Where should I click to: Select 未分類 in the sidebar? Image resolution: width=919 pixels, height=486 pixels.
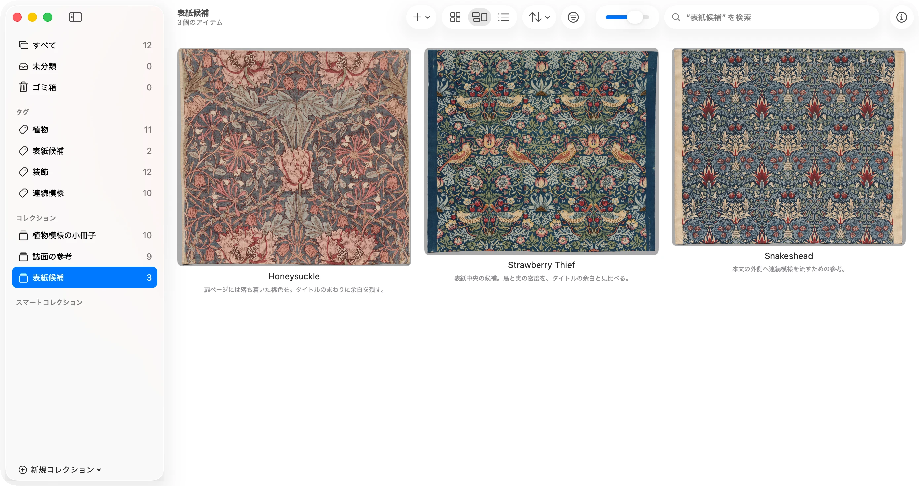click(85, 66)
